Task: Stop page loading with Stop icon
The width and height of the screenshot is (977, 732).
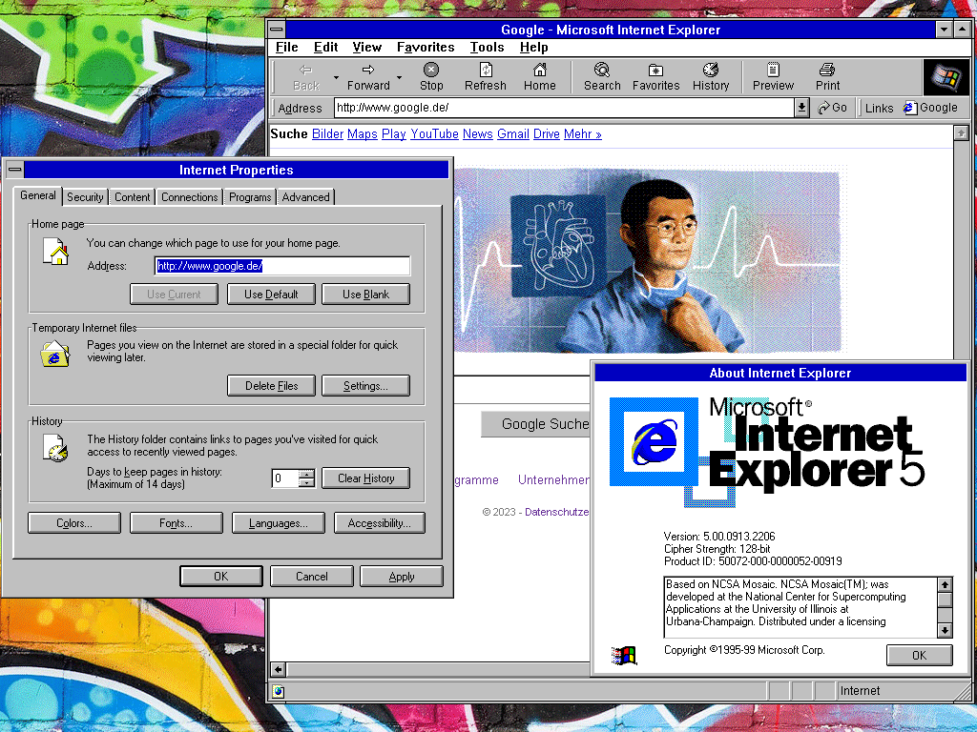Action: pos(431,76)
